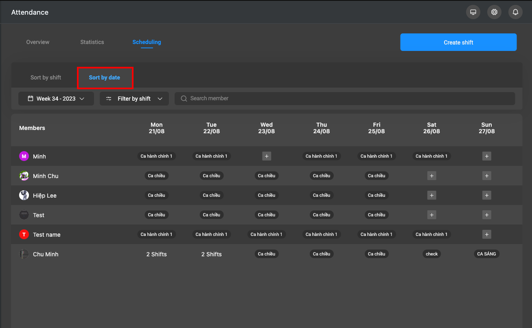Click Chu Minh's check shift on Saturday
Image resolution: width=532 pixels, height=328 pixels.
(432, 254)
